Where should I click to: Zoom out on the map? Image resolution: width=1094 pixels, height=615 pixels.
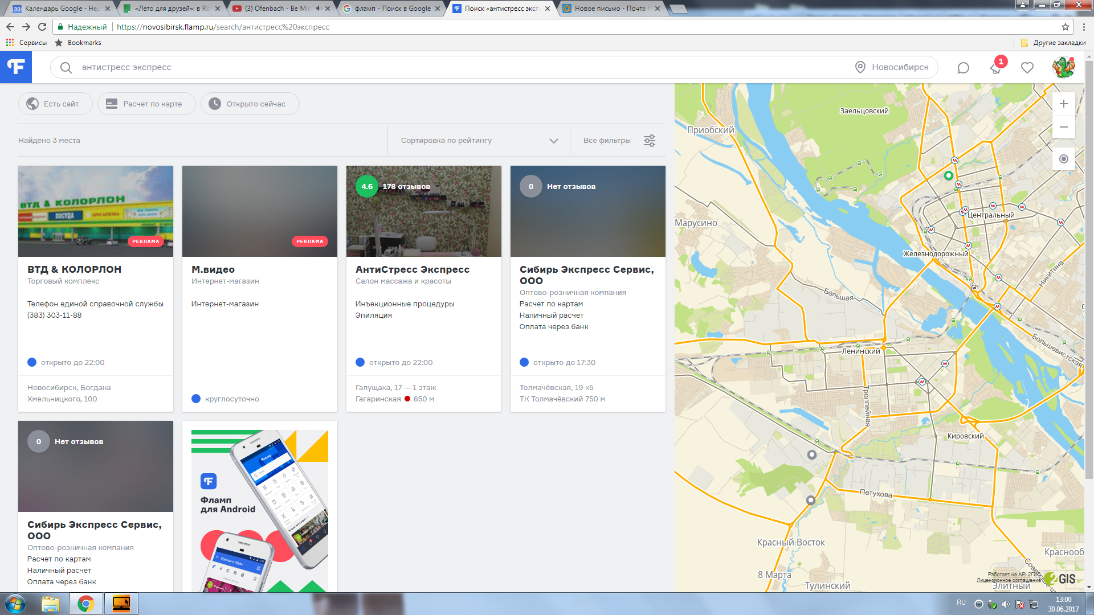coord(1063,127)
